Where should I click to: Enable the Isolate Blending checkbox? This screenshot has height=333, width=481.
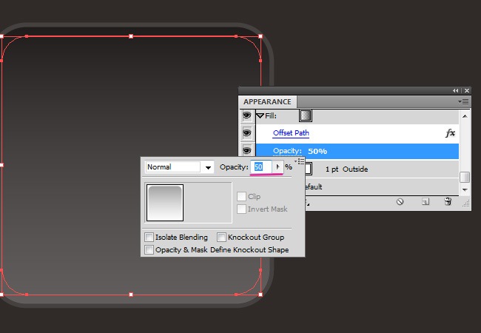click(149, 238)
